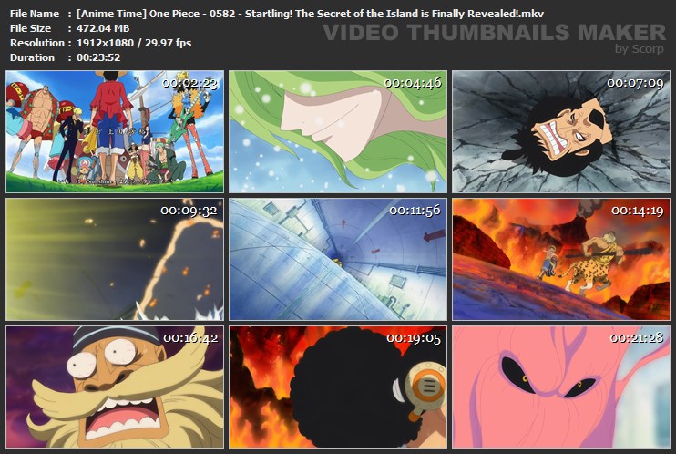Click the 00:16:42 timestamp label
676x454 pixels.
pos(190,338)
